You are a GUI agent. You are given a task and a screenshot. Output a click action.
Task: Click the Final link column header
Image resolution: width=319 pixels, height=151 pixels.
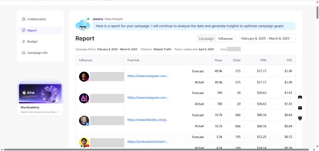(133, 60)
